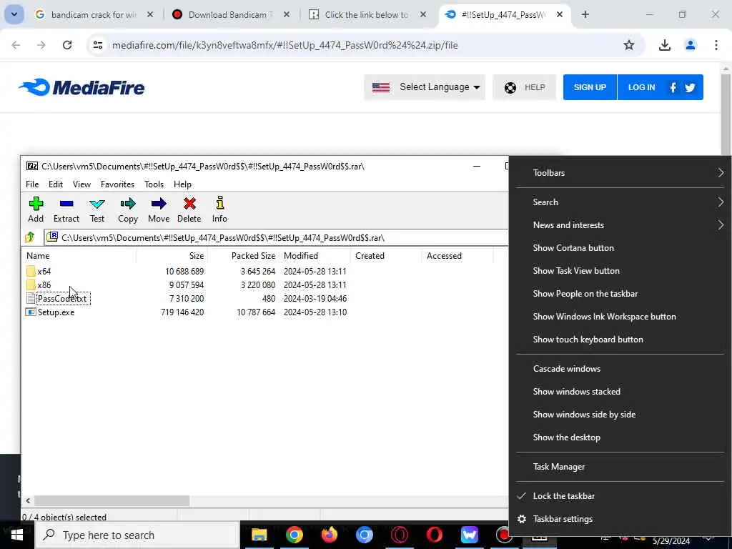Choose Cascade windows
732x549 pixels.
point(620,369)
